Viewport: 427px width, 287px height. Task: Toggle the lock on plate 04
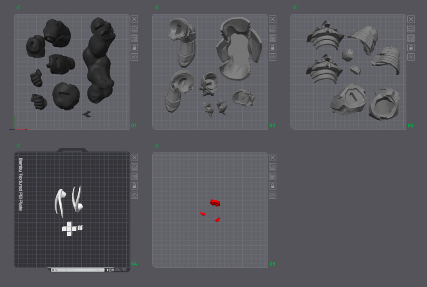click(134, 186)
